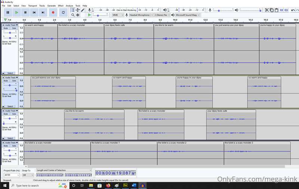Open the Generate menu
The image size is (299, 189).
pos(52,6)
